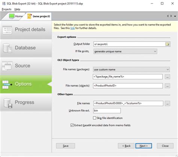Click the Database cylinder icon
Image resolution: width=178 pixels, height=157 pixels.
7,48
